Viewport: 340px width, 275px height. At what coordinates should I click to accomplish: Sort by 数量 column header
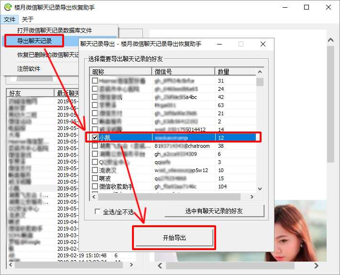[235, 72]
